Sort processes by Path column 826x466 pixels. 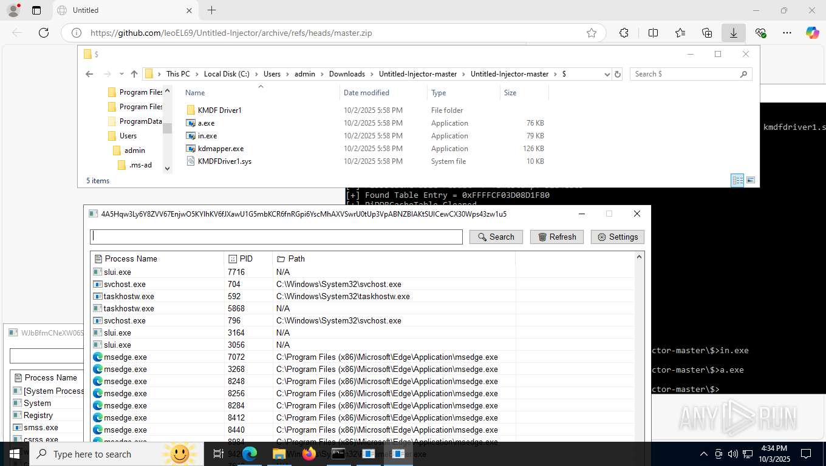[394, 258]
